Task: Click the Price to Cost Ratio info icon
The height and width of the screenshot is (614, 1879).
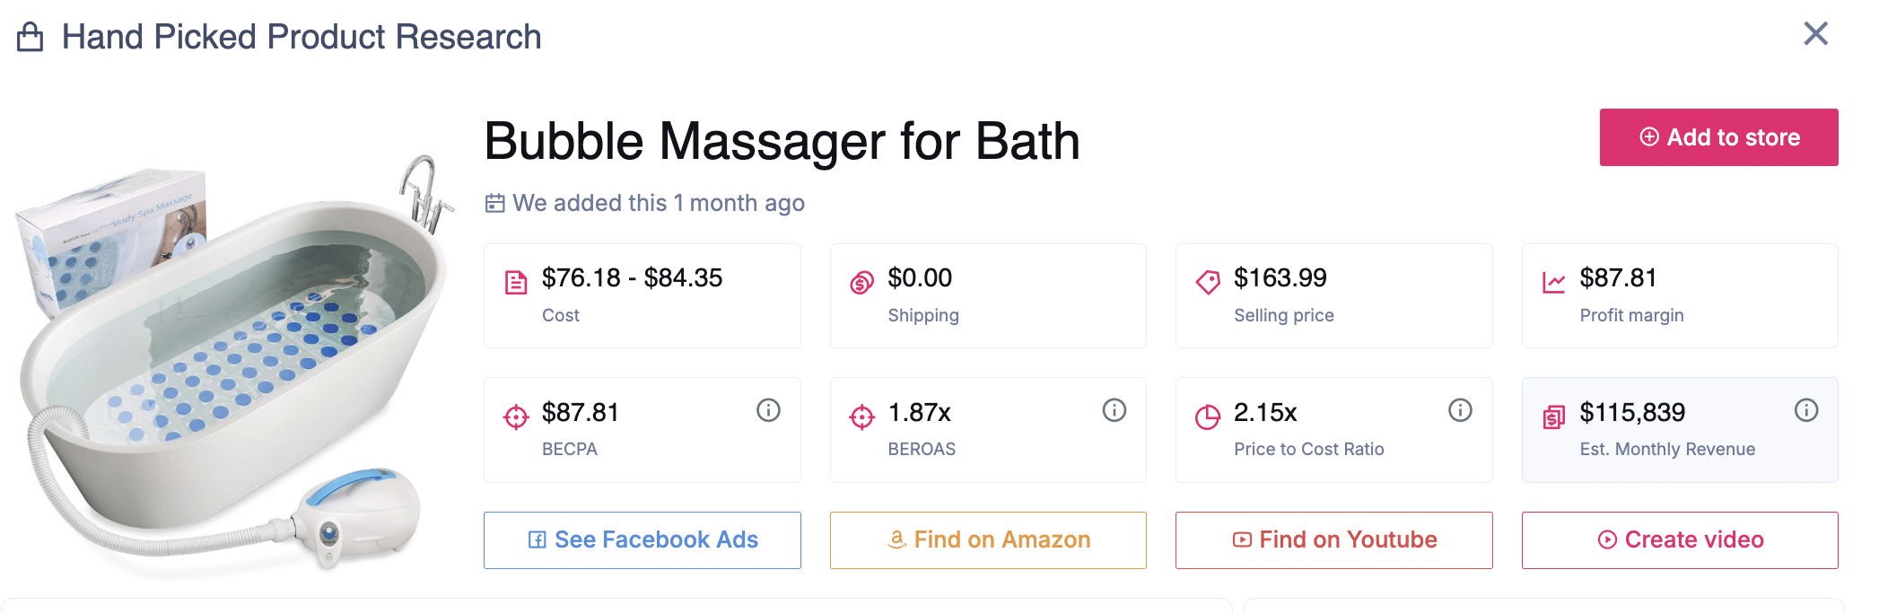Action: pyautogui.click(x=1460, y=410)
